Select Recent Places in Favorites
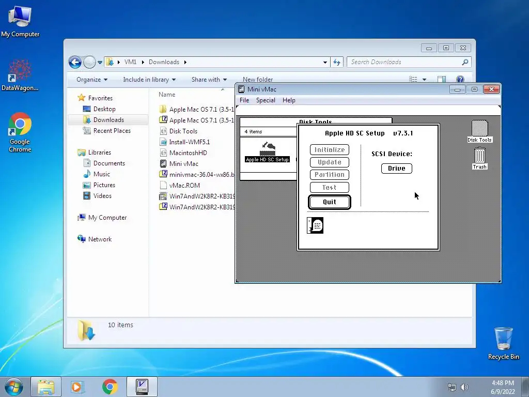The width and height of the screenshot is (529, 397). [112, 131]
